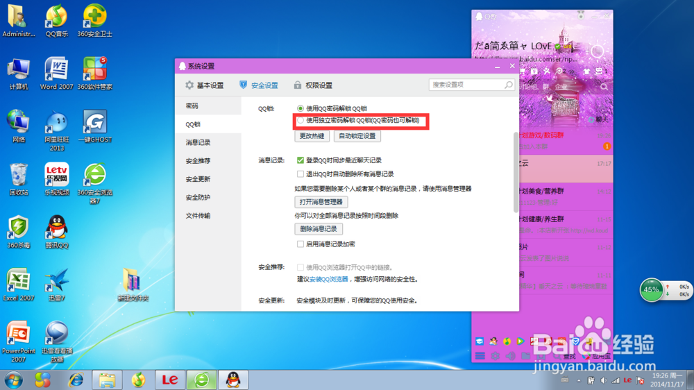Click the settings search magnifier icon

[x=509, y=85]
